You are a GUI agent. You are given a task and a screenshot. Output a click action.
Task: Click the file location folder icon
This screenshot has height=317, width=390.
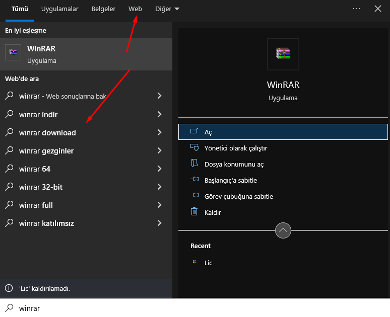[x=194, y=163]
